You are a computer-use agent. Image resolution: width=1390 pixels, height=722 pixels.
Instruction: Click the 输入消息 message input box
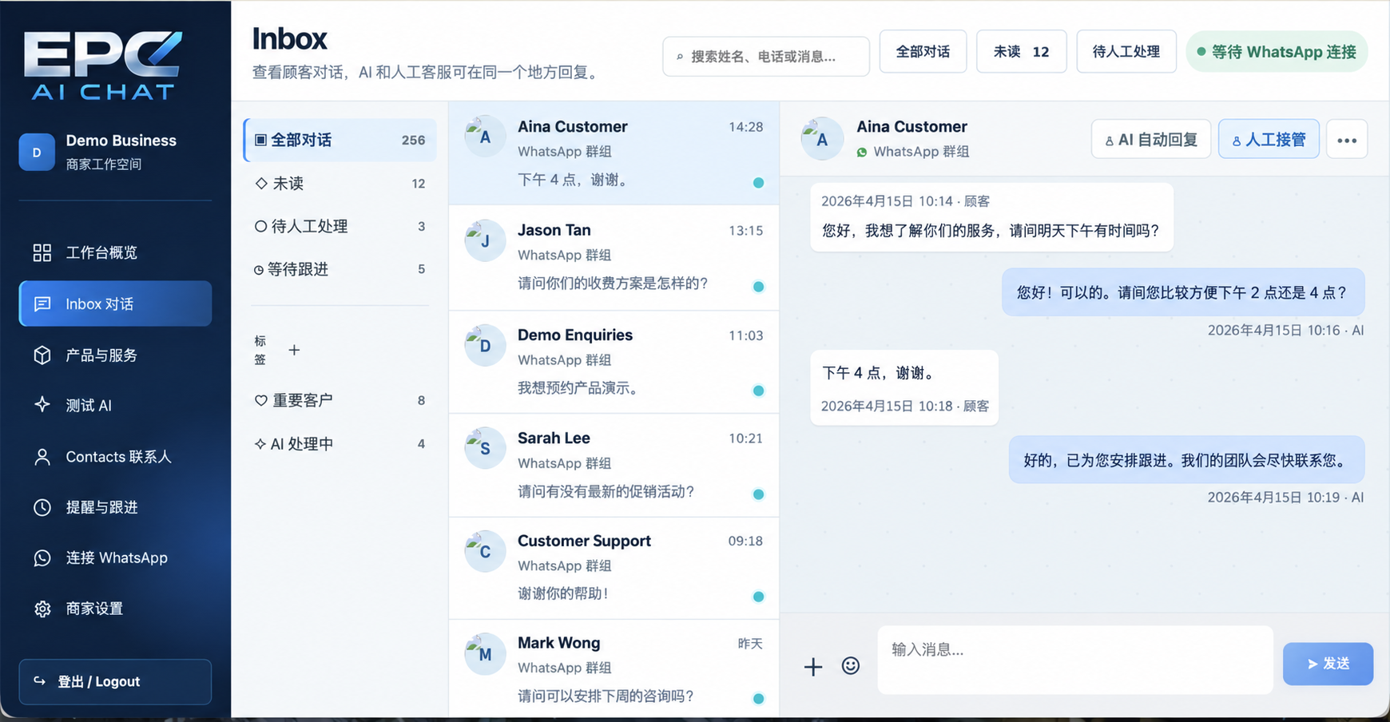[x=1074, y=660]
